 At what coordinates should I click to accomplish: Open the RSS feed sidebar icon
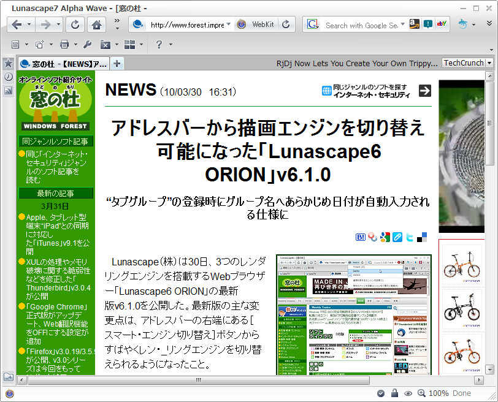tap(8, 91)
